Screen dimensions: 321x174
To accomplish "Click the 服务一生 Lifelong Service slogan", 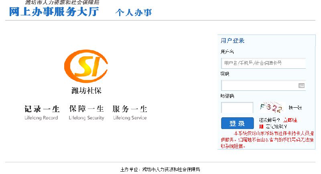I will pos(130,109).
